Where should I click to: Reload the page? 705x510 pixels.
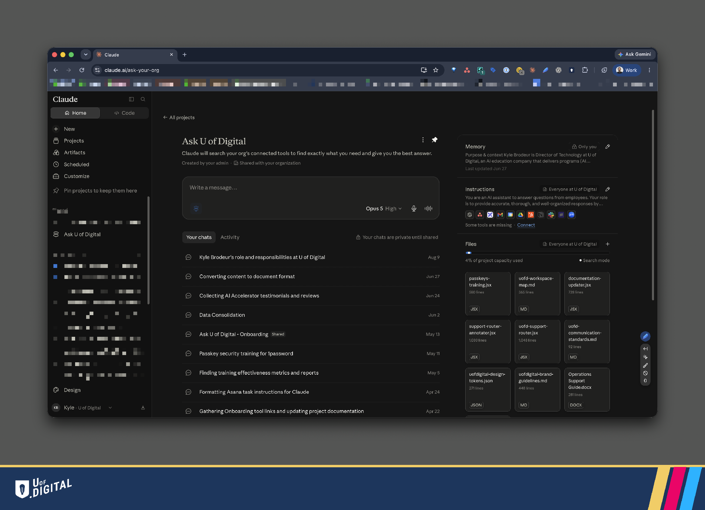coord(82,70)
